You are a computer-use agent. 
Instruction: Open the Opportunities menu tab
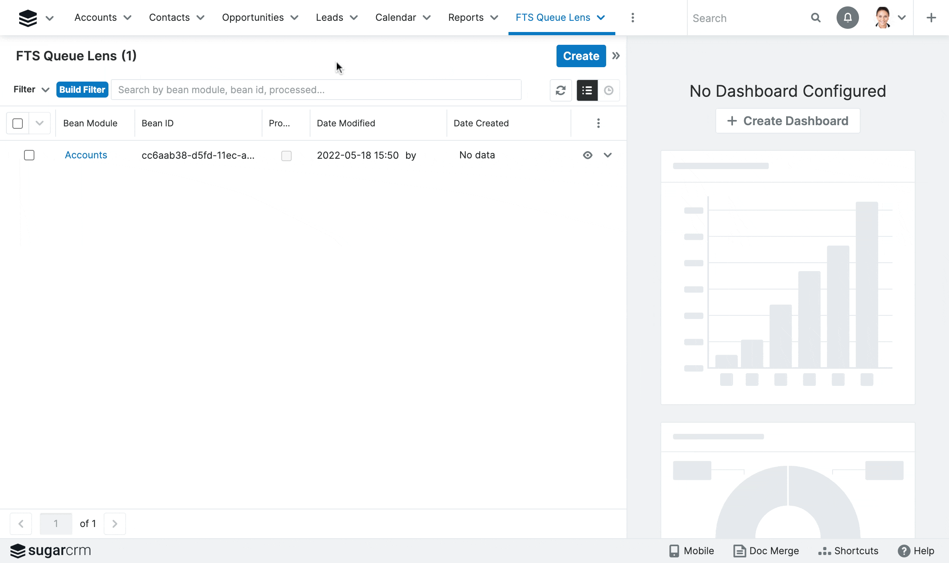253,18
